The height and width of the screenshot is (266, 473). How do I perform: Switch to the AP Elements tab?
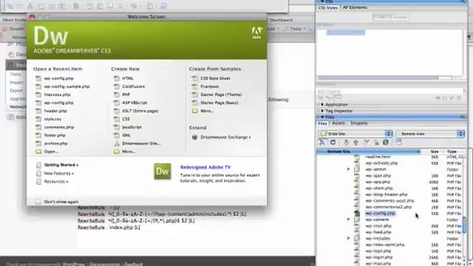pyautogui.click(x=355, y=7)
